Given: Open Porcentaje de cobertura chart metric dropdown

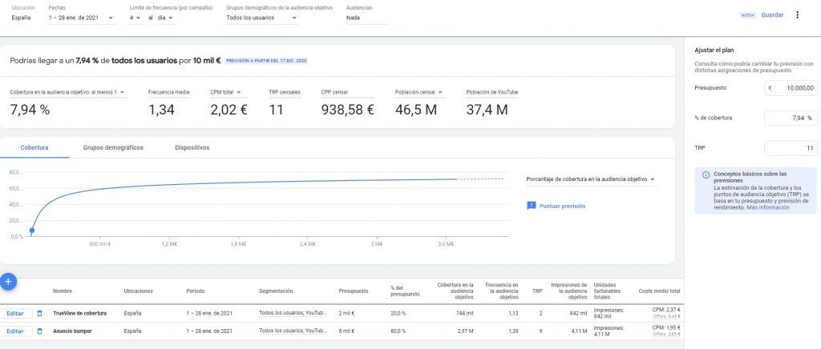Looking at the screenshot, I should coord(591,179).
